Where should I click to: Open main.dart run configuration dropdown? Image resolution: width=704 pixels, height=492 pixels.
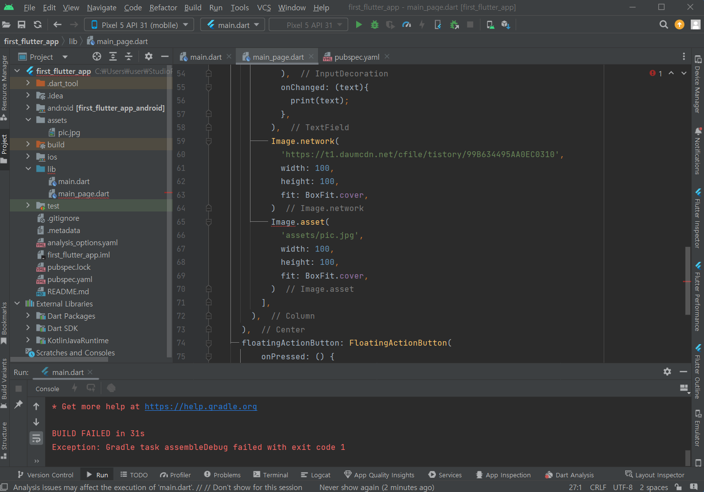pyautogui.click(x=233, y=25)
